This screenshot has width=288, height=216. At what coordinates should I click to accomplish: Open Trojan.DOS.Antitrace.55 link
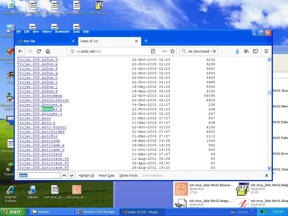[x=43, y=168]
